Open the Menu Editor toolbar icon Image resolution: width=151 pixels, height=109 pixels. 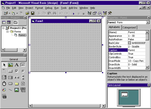click(21, 13)
